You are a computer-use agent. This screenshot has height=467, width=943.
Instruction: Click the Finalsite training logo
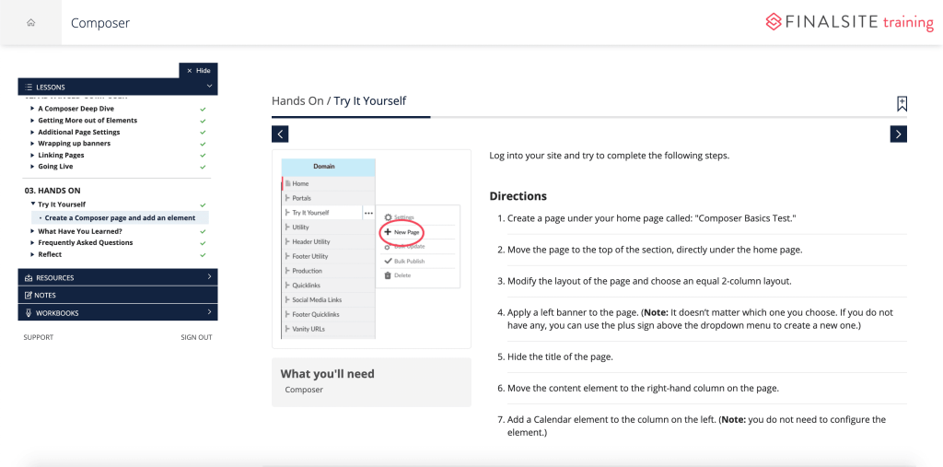point(849,22)
